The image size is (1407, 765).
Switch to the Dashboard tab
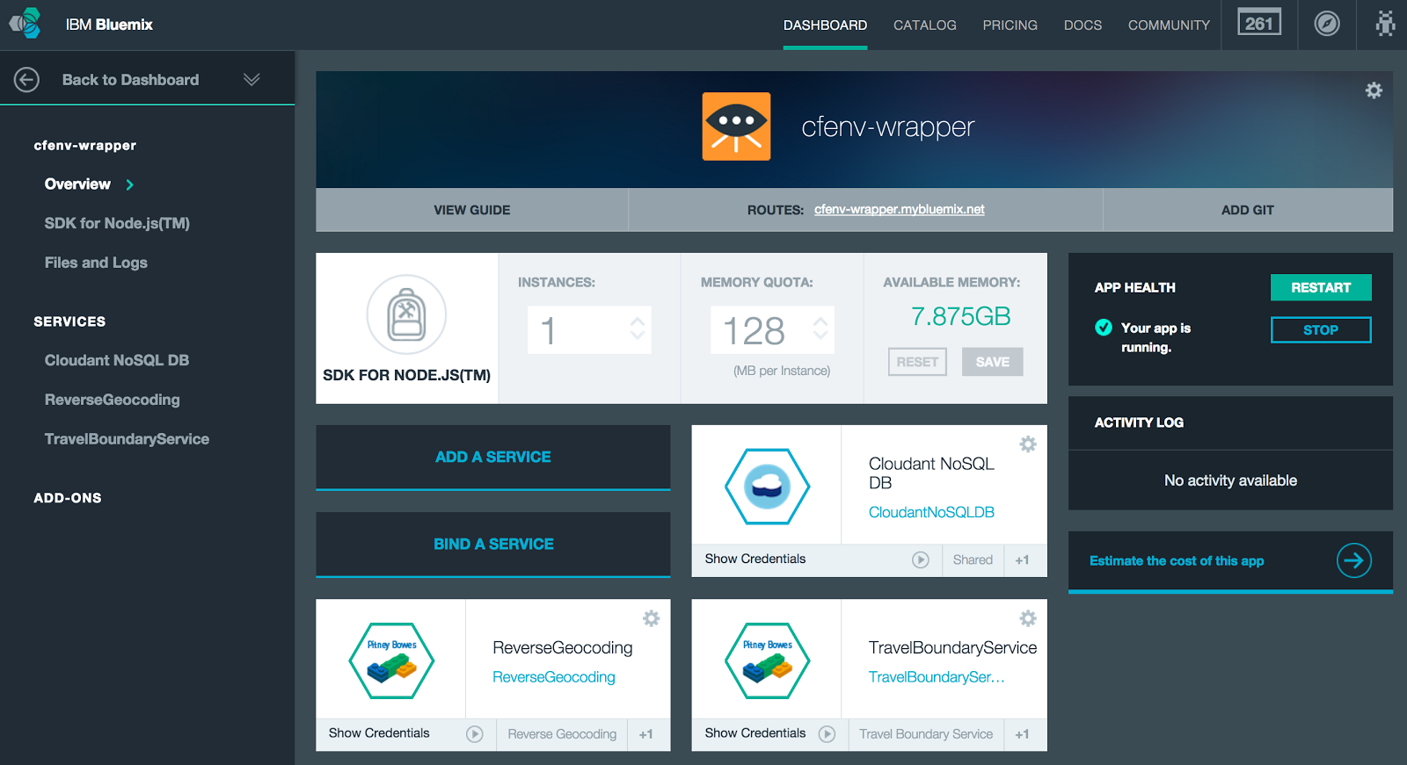825,25
